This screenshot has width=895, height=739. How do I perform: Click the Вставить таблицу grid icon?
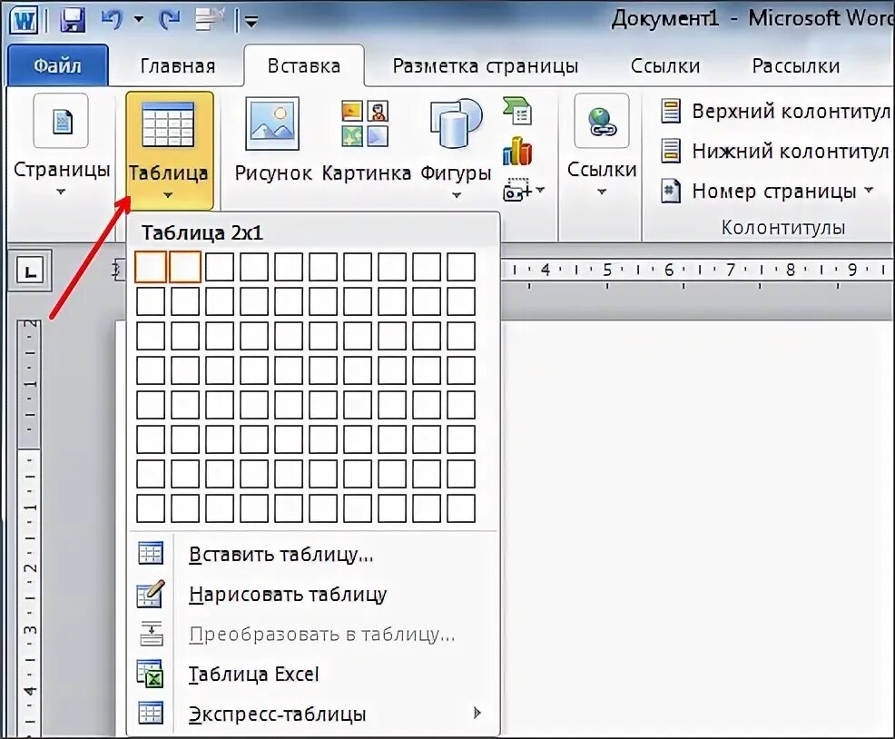(151, 554)
